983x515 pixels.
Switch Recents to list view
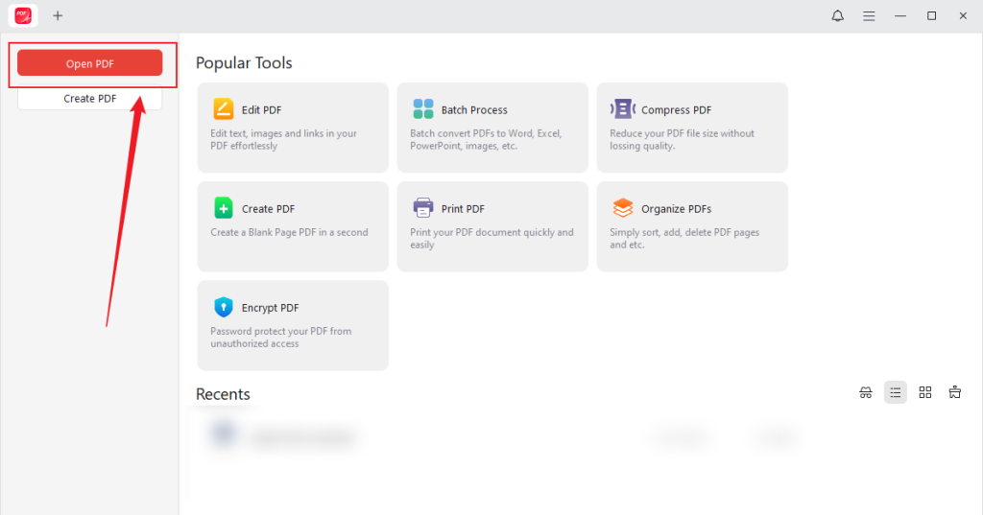[896, 392]
